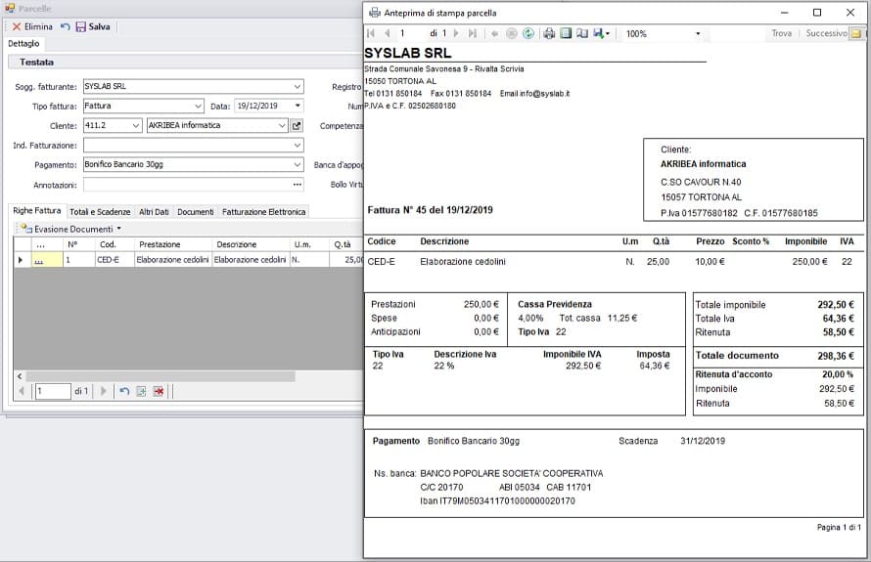Click the Trova link in preview toolbar
This screenshot has width=871, height=562.
click(781, 33)
